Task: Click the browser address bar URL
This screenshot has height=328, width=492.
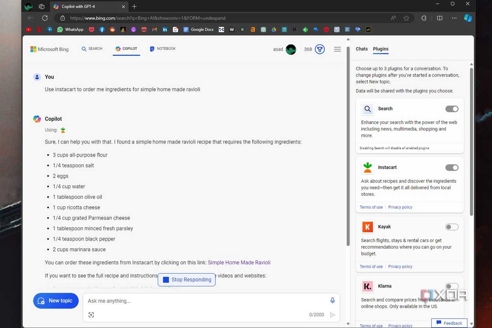Action: [x=148, y=18]
